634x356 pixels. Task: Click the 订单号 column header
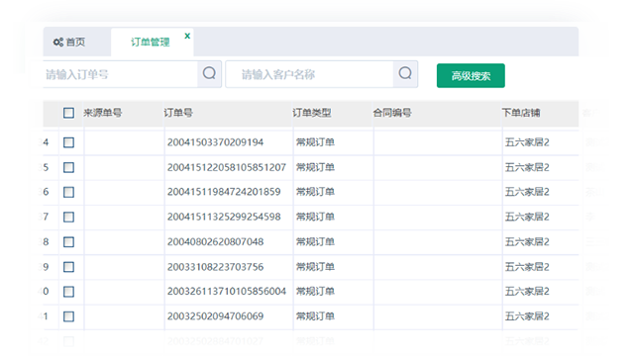click(178, 113)
